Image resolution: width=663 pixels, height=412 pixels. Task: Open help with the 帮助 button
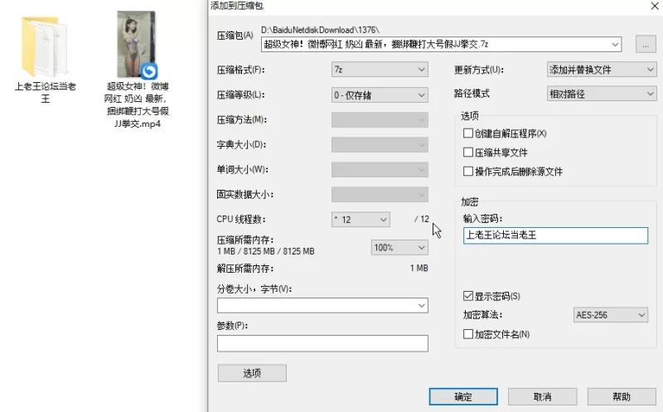click(622, 397)
